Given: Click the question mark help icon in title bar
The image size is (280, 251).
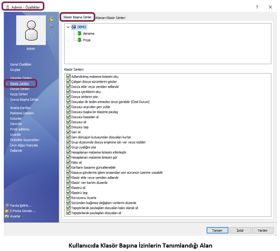Looking at the screenshot, I should pyautogui.click(x=257, y=7).
